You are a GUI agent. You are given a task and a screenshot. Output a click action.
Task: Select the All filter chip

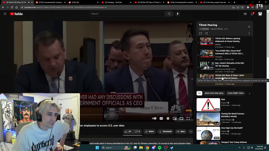199,93
